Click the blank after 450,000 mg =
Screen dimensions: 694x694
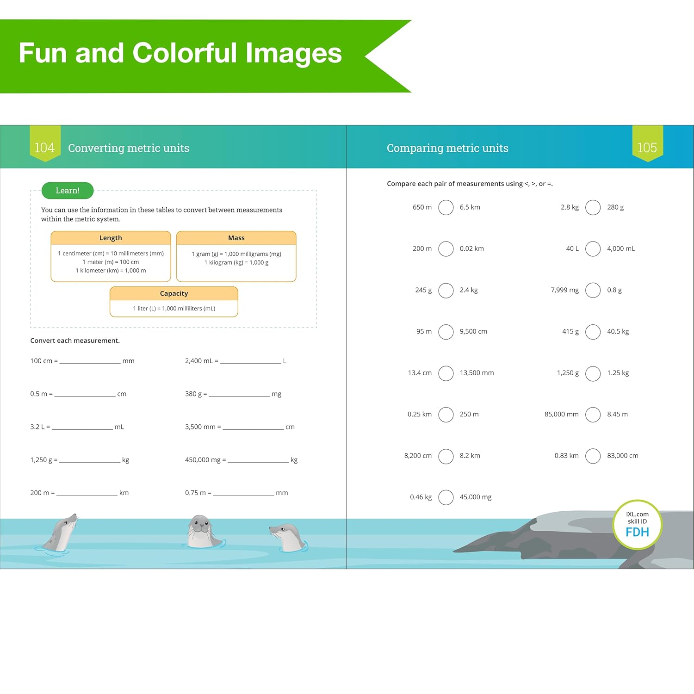[x=258, y=460]
